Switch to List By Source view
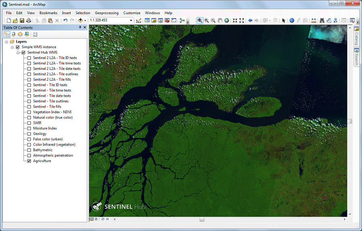This screenshot has height=231, width=362. 14,35
